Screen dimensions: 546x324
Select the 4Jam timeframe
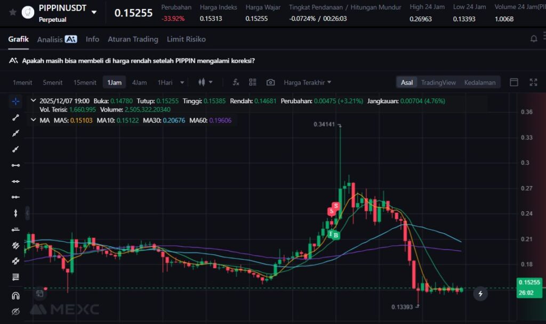(139, 82)
